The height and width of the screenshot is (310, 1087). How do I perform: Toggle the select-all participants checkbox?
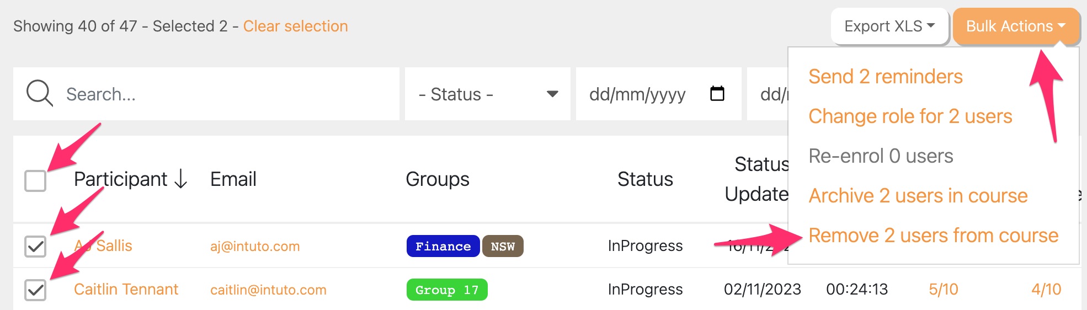pos(35,180)
